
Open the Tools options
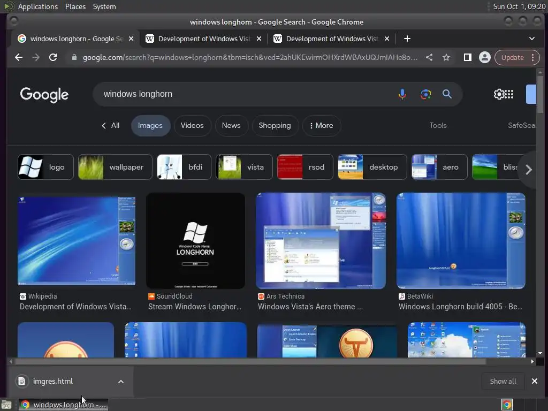tap(438, 125)
